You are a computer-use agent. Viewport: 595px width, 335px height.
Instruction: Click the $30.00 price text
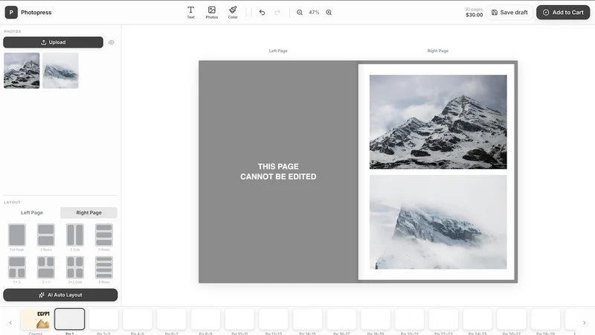(x=475, y=15)
